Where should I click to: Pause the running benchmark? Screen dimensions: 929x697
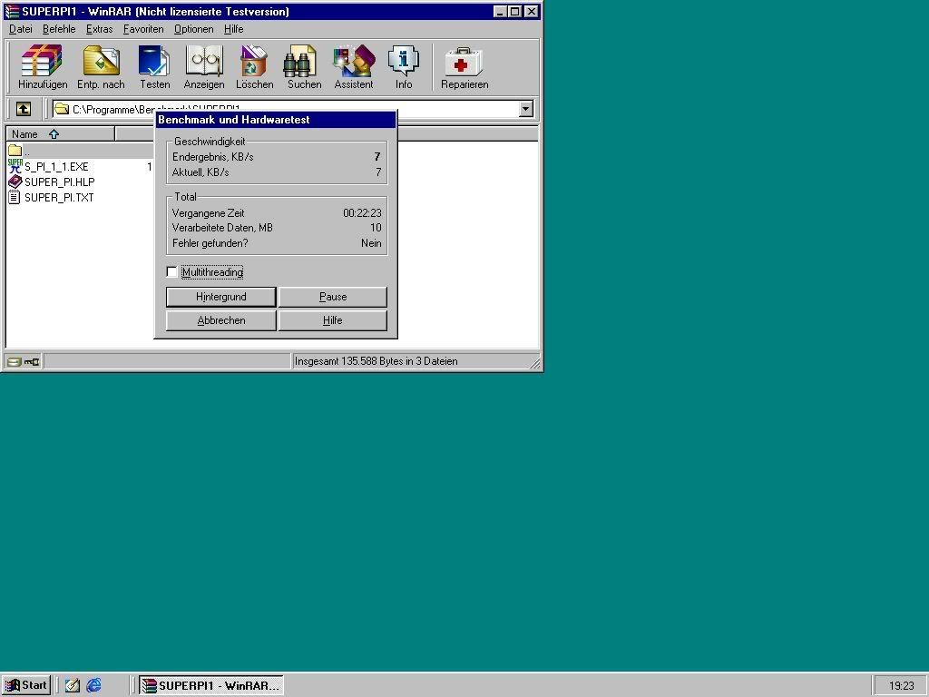332,297
